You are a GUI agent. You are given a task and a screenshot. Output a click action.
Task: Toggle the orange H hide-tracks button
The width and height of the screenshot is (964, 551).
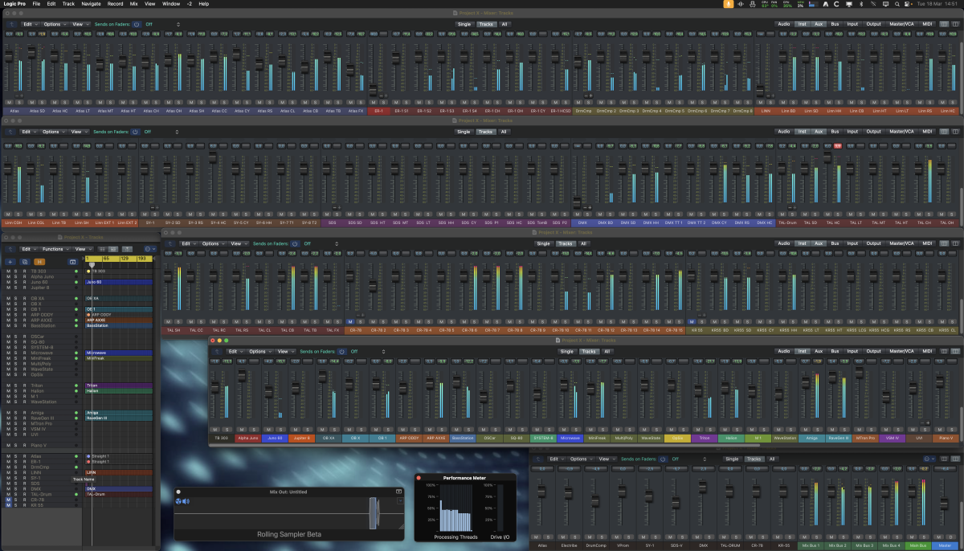(x=40, y=261)
